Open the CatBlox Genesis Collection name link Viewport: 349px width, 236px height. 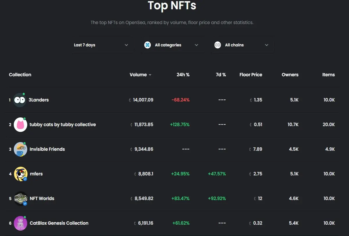point(59,223)
